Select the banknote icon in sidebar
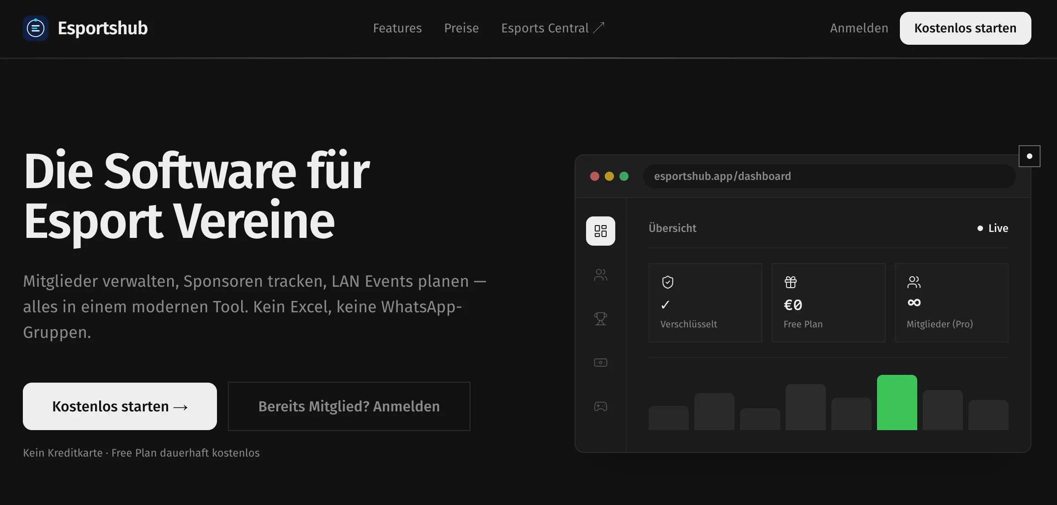 coord(601,363)
